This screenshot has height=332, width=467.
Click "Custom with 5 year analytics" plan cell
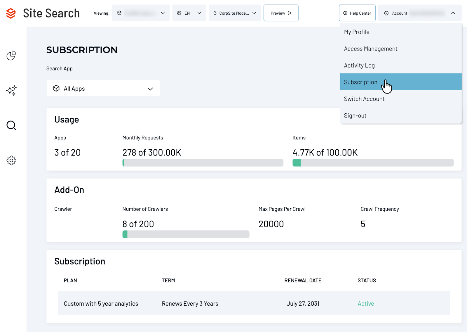tap(101, 304)
